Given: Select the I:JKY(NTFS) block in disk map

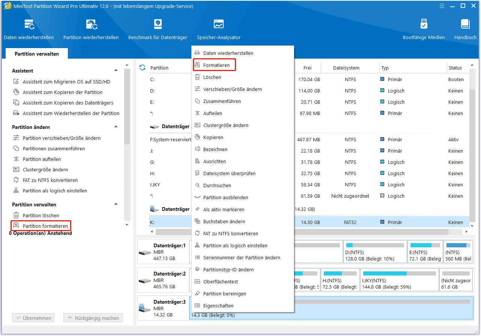Looking at the screenshot, I should [x=399, y=280].
